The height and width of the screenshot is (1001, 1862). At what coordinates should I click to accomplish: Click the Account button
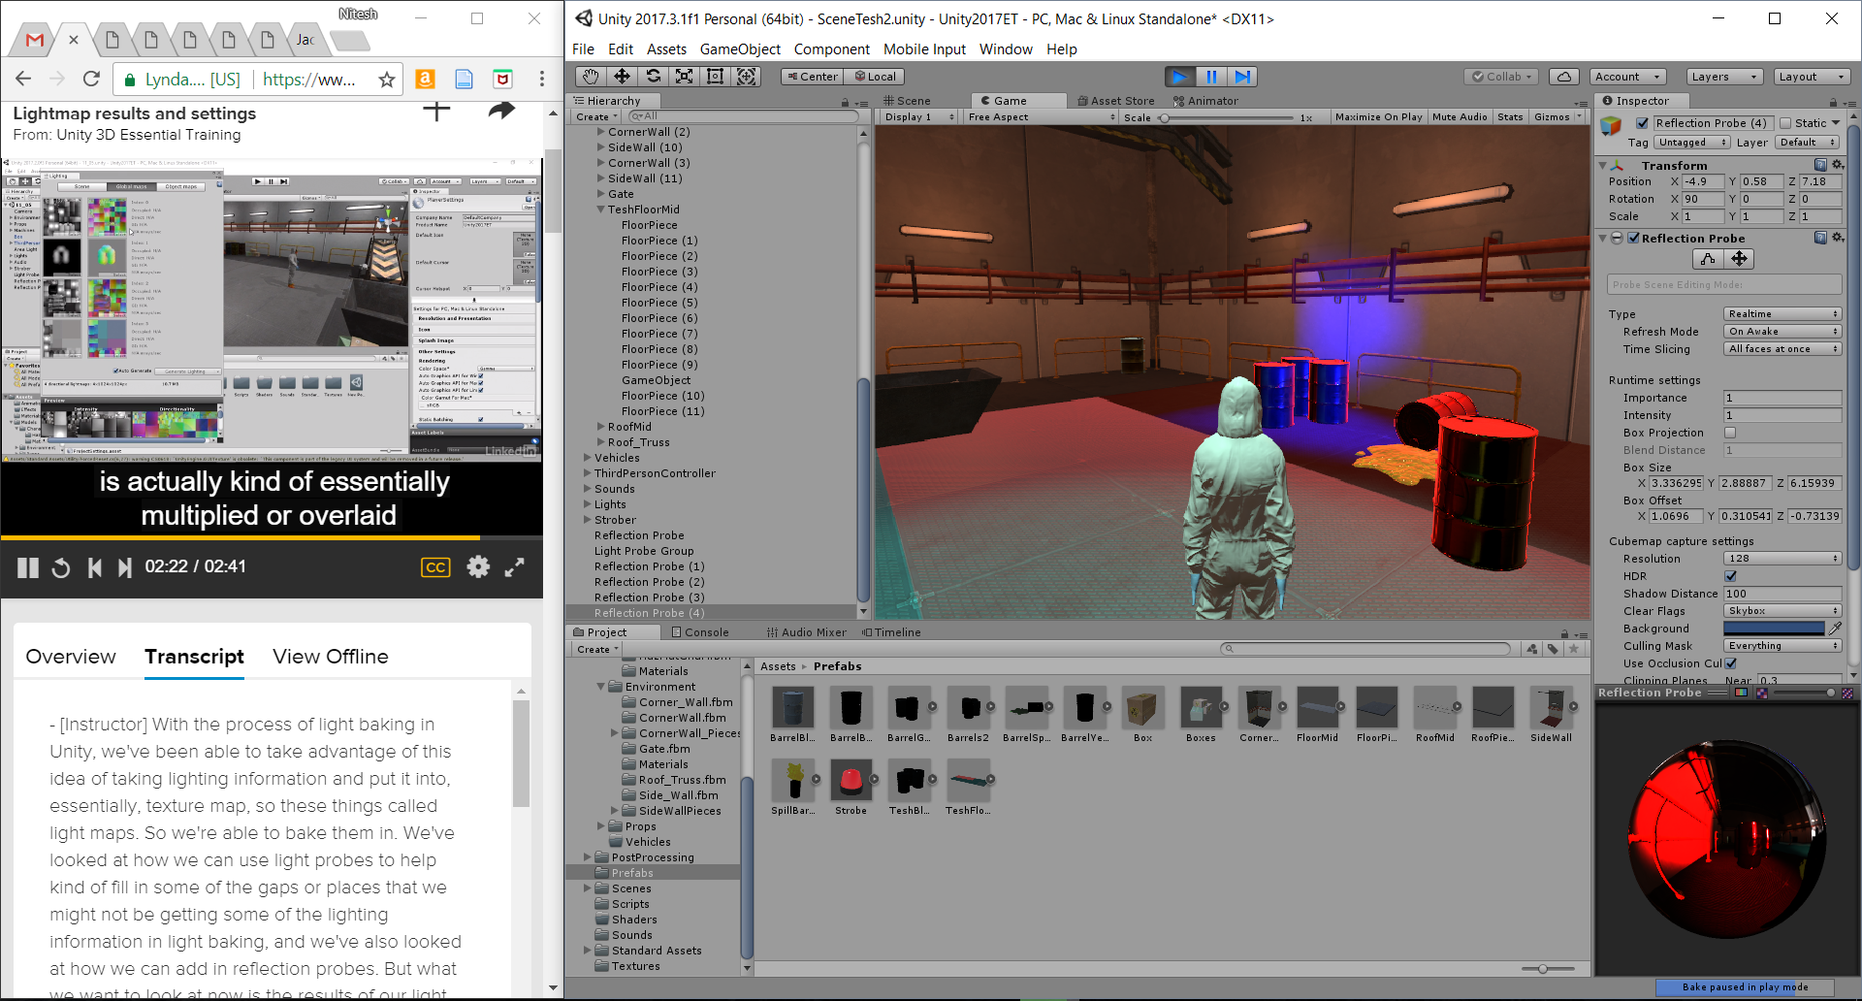pyautogui.click(x=1628, y=77)
